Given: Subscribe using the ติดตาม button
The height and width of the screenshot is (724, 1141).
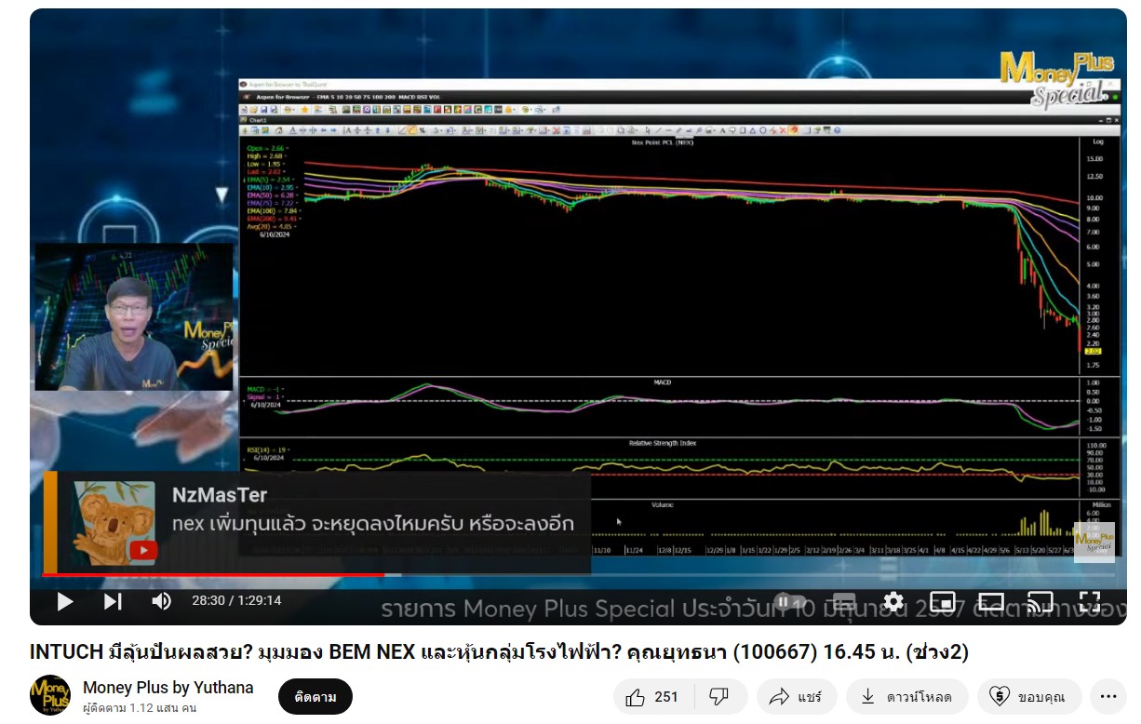Looking at the screenshot, I should tap(315, 696).
